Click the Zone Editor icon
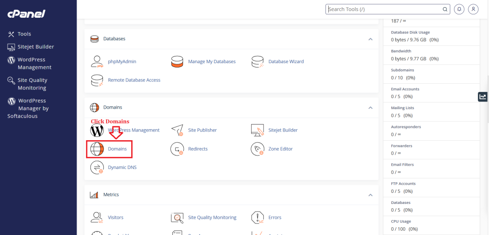 257,149
